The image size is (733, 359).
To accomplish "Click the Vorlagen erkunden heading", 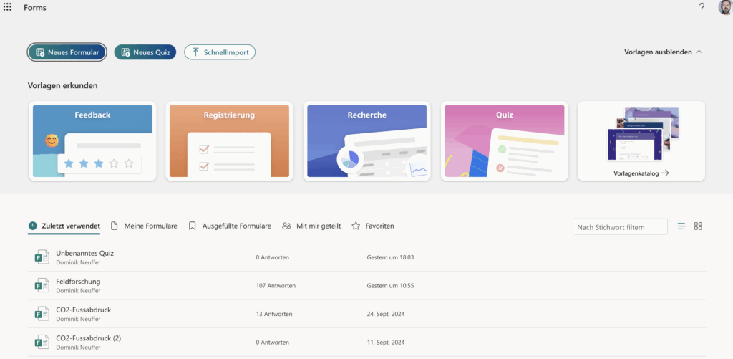I will click(63, 86).
